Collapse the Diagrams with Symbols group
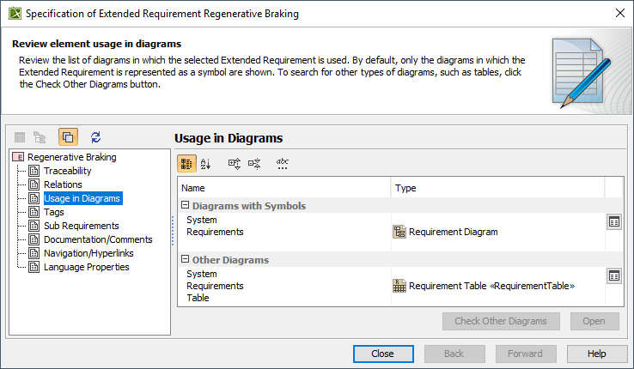The image size is (634, 369). coord(185,206)
